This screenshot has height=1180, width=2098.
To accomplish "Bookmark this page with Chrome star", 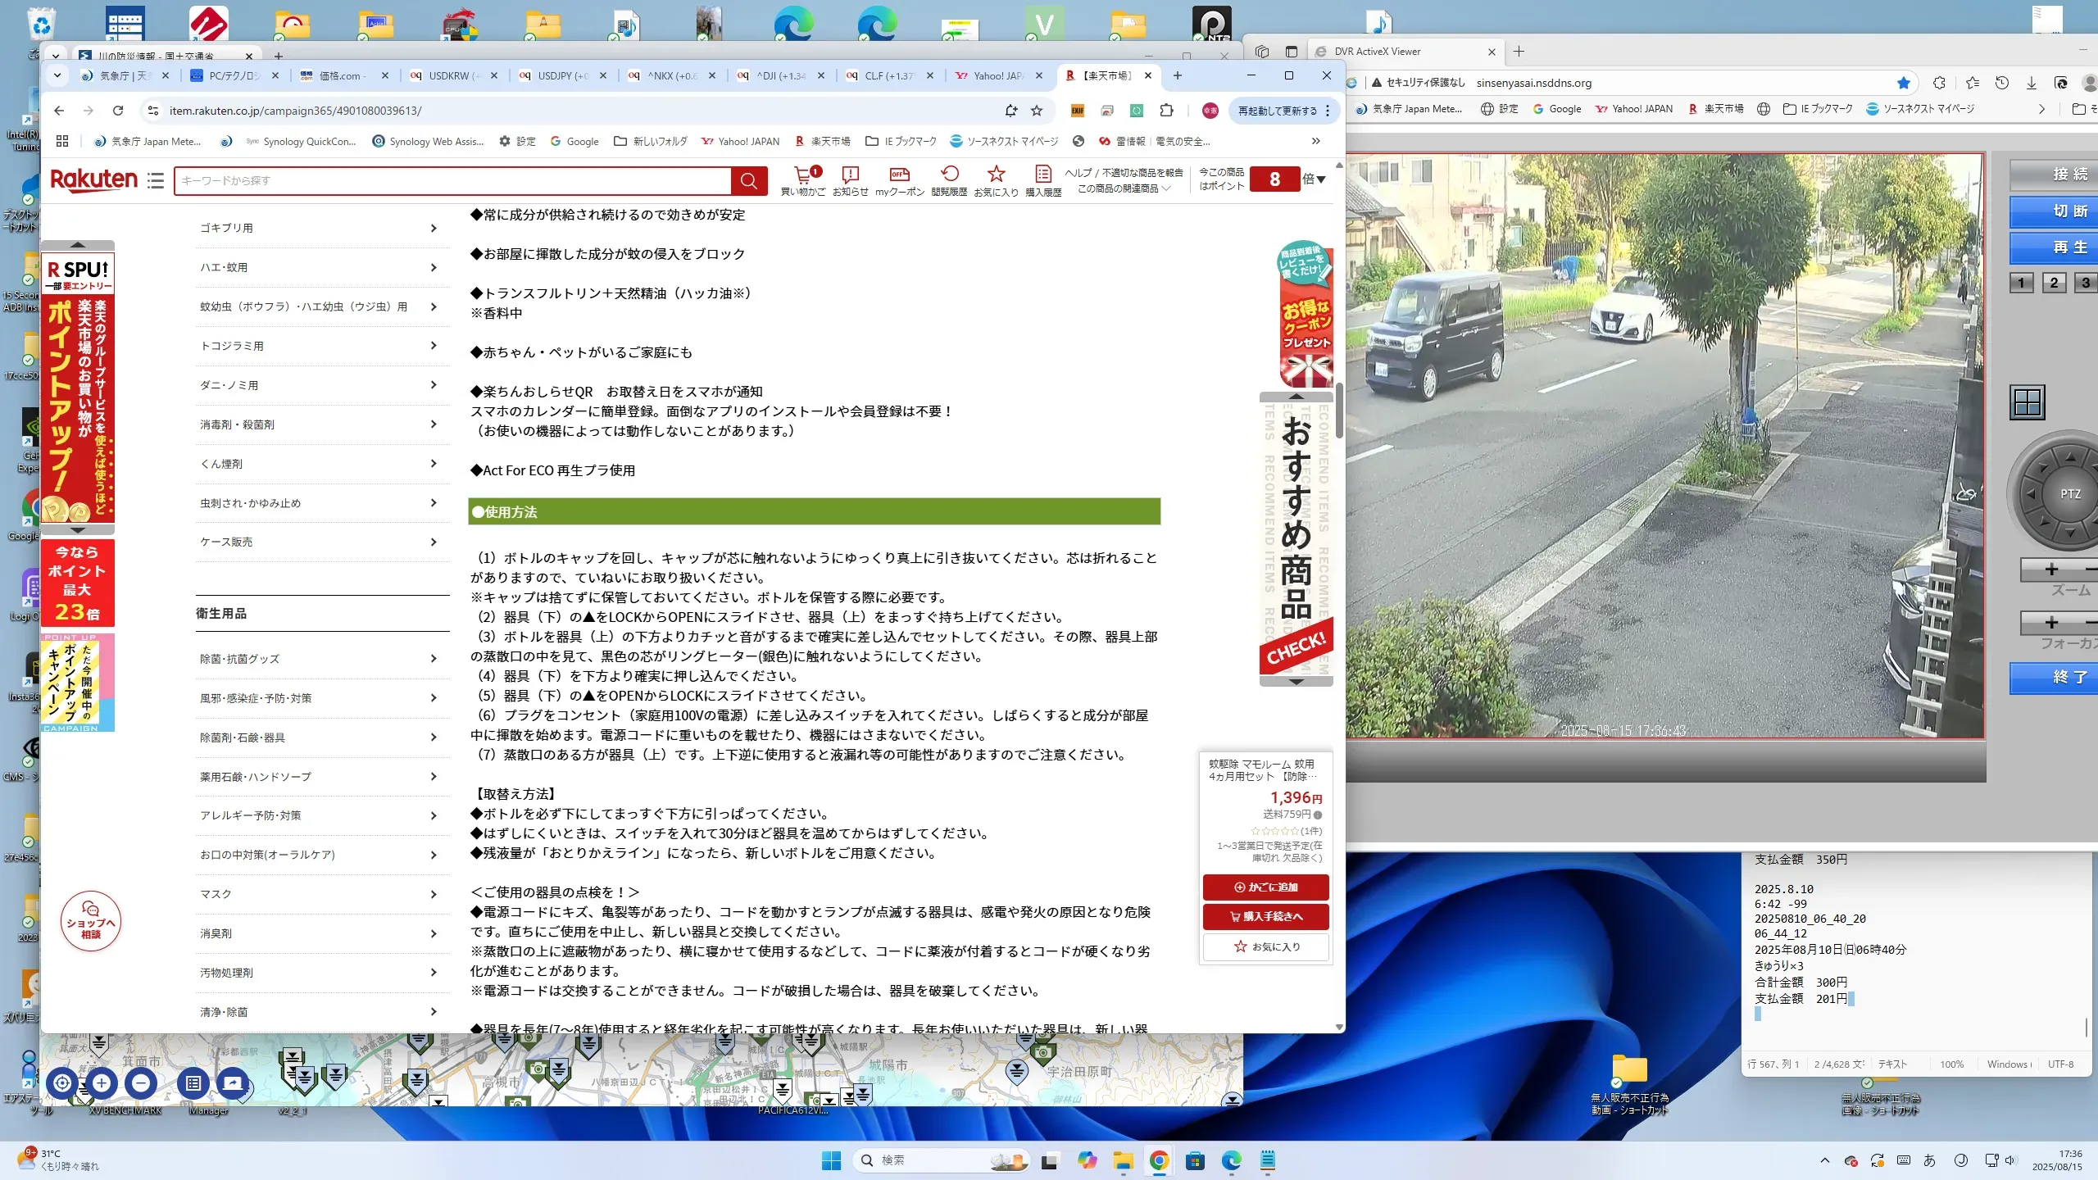I will click(1037, 111).
